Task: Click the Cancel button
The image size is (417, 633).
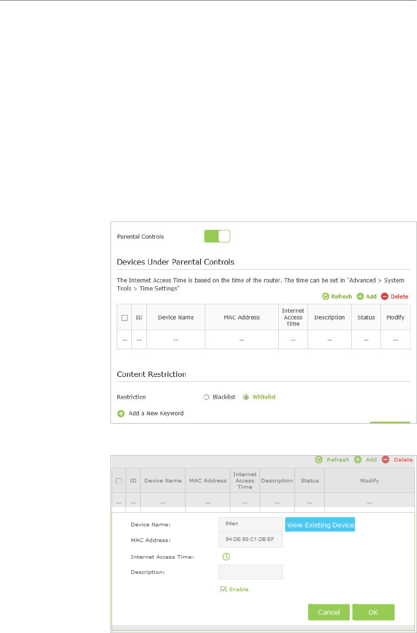Action: click(329, 612)
